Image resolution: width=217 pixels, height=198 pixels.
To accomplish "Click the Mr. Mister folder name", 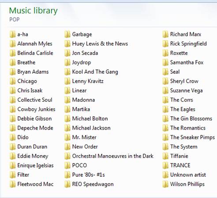I will pyautogui.click(x=84, y=137).
